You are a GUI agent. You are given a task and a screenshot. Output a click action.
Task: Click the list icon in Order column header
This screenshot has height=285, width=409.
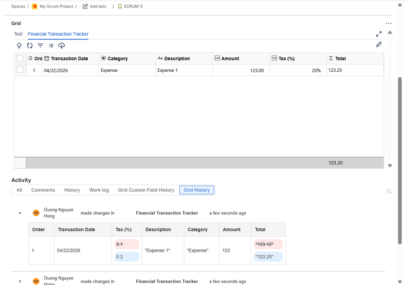[30, 58]
